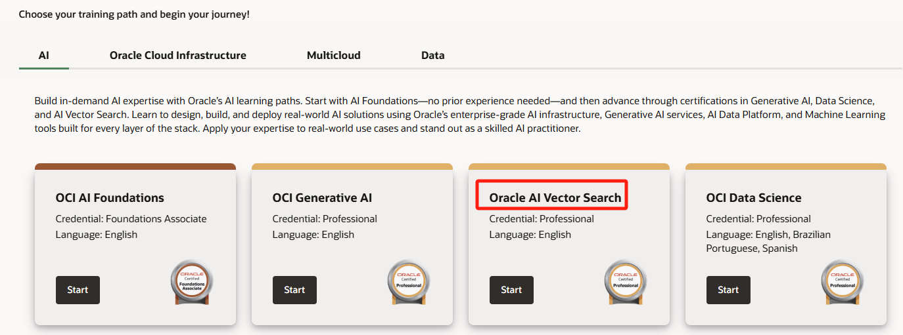
Task: Click the brown top bar of AI Foundations card
Action: tap(135, 167)
